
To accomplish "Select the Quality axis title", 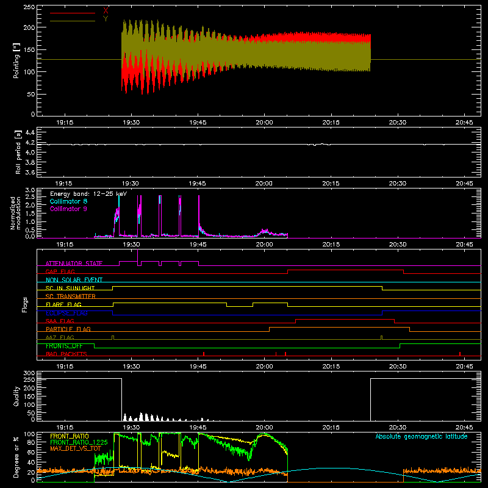I will (x=16, y=396).
